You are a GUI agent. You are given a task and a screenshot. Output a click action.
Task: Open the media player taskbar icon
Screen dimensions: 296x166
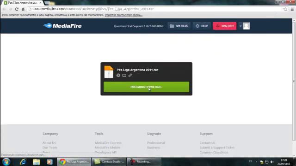pyautogui.click(x=49, y=162)
